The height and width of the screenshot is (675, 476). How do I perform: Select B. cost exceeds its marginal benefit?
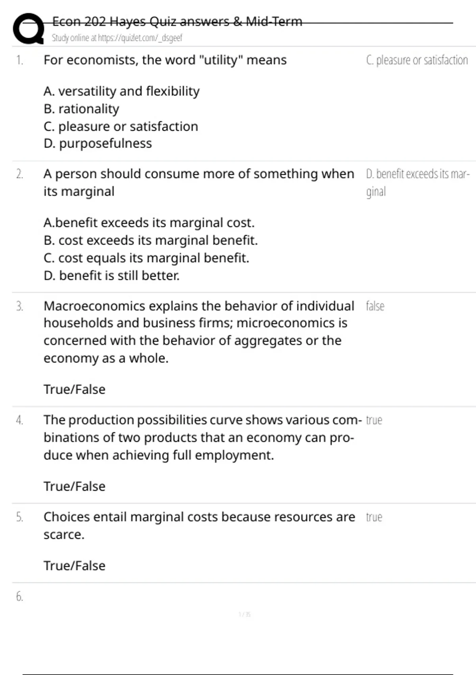tap(151, 240)
